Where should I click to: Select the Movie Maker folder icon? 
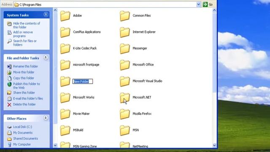point(65,114)
